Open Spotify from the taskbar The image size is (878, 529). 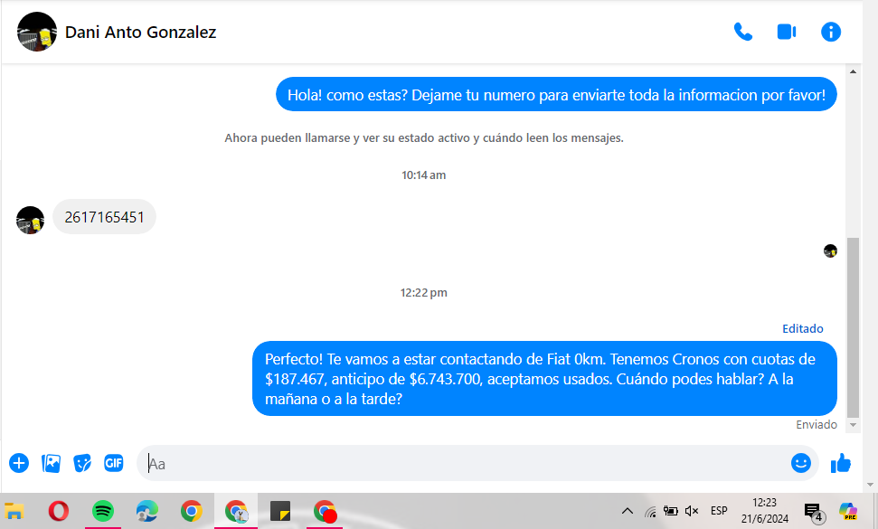point(103,511)
